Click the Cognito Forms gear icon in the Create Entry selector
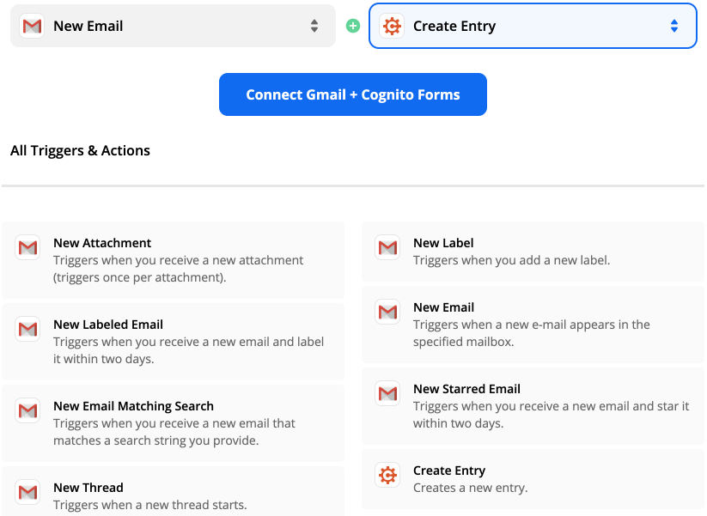 (392, 26)
